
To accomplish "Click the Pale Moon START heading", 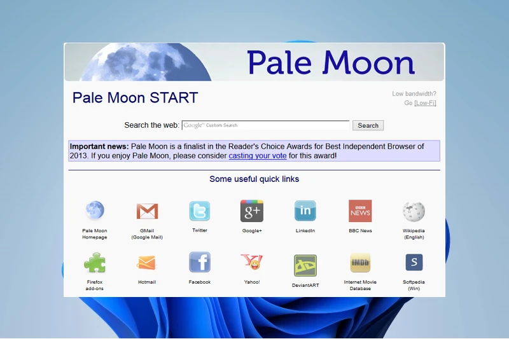I will coord(135,98).
